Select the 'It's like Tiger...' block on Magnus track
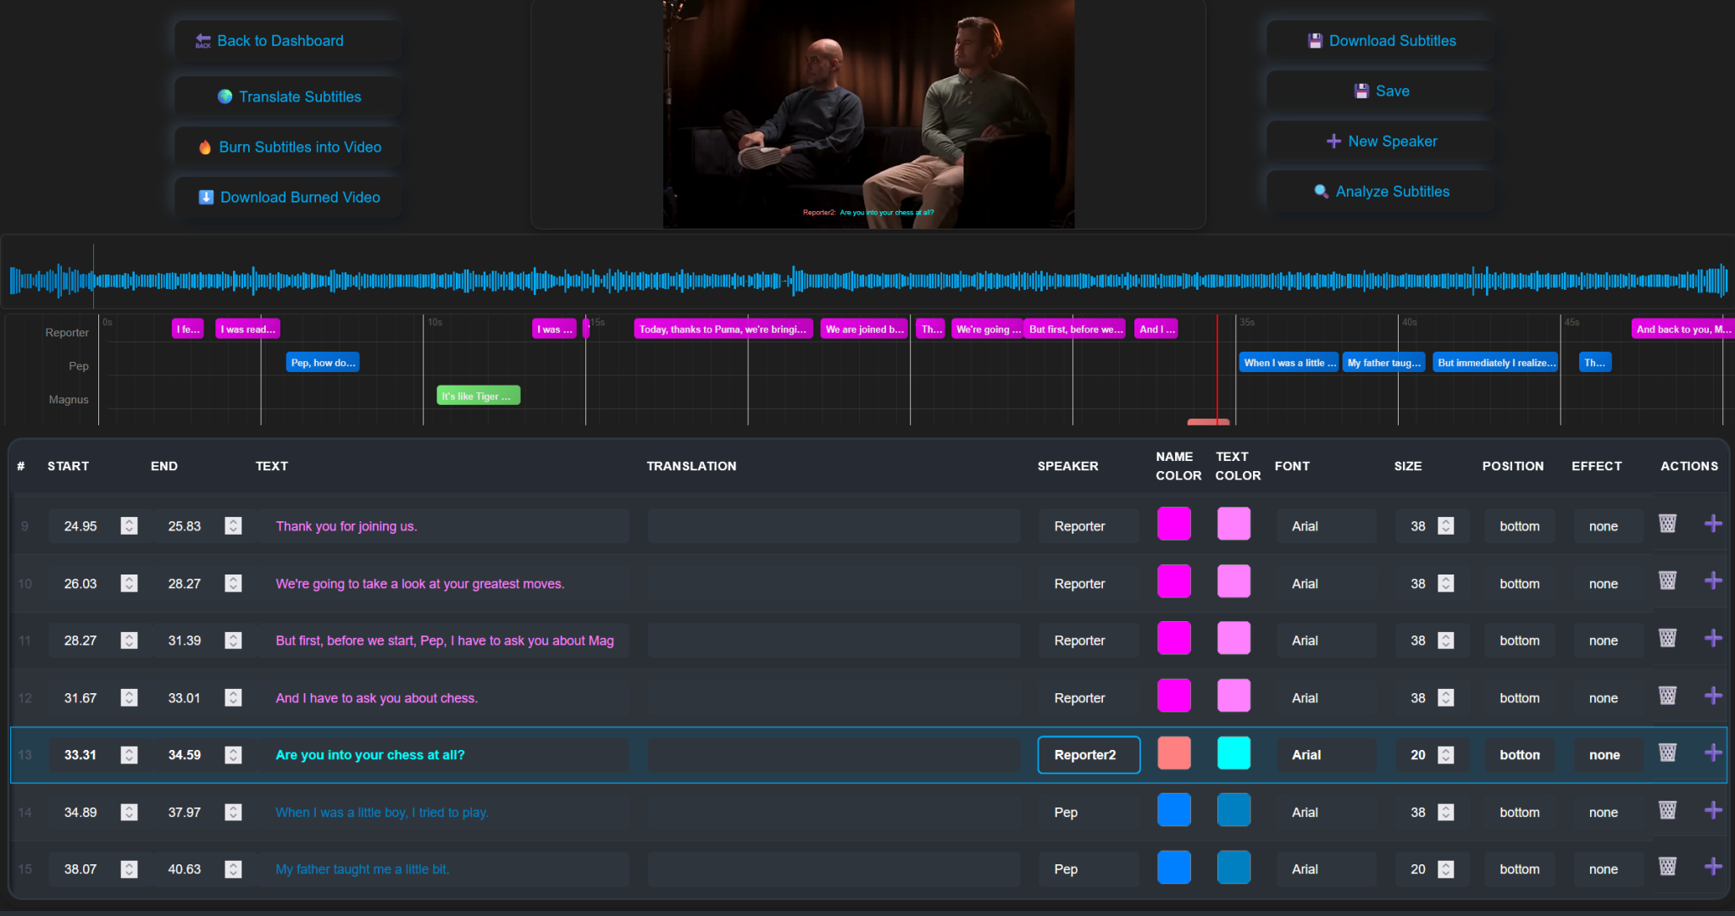 coord(477,394)
